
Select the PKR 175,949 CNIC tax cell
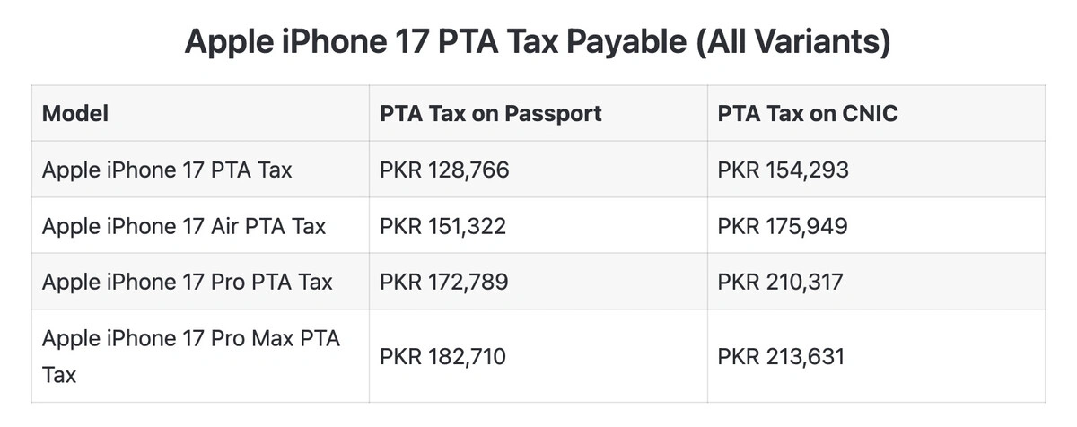[x=783, y=225]
